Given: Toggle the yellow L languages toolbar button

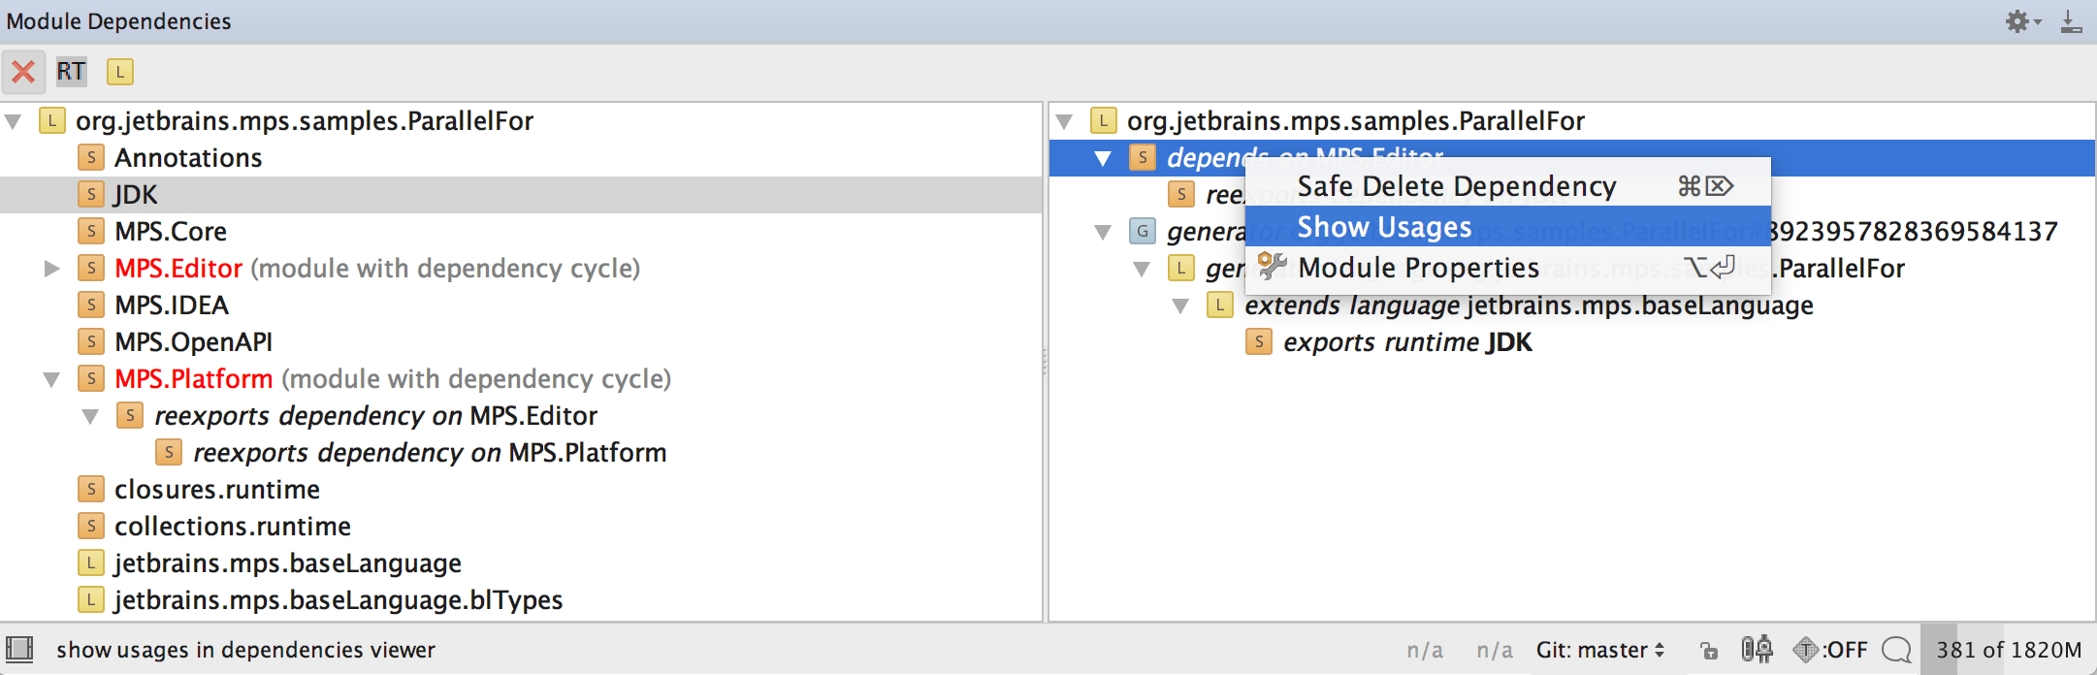Looking at the screenshot, I should coord(120,72).
